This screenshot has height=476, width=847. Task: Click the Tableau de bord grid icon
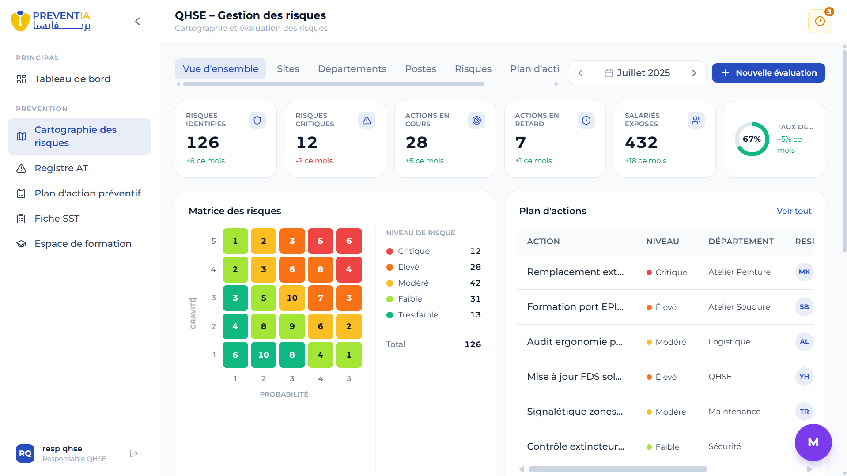click(21, 79)
